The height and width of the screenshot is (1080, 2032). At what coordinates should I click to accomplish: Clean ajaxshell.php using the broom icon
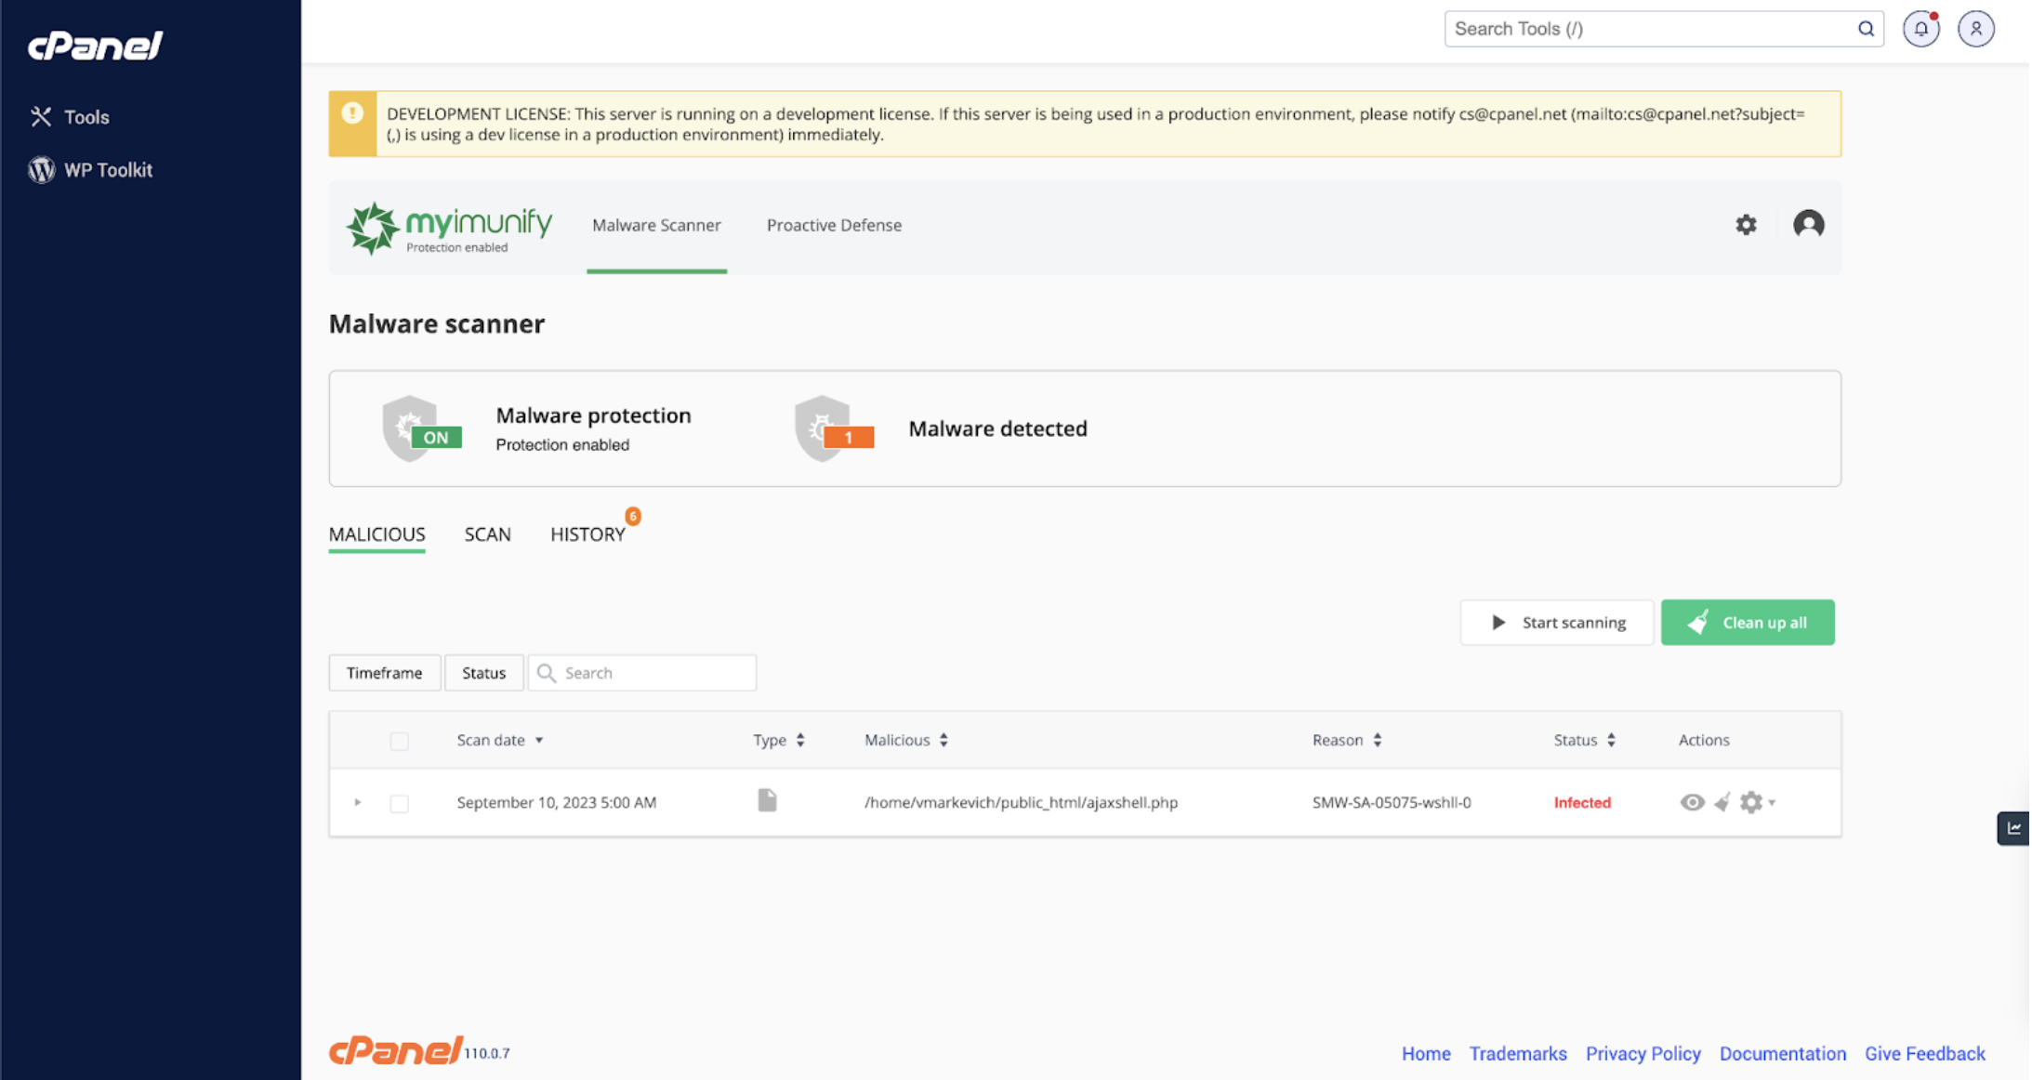coord(1722,802)
